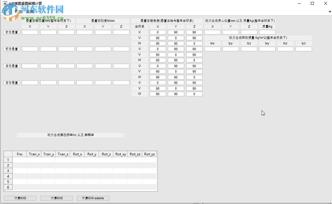Screen dimensions: 332x204
Task: Focus powertrain center-of-mass X field
Action: (212, 32)
